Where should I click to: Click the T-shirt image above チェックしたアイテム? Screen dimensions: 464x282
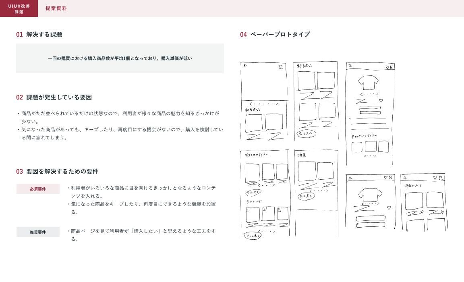368,83
